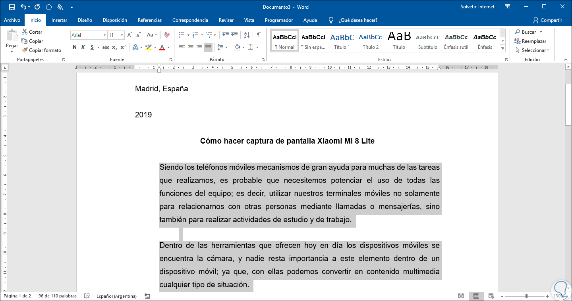The height and width of the screenshot is (301, 572).
Task: Apply superscript formatting
Action: tap(123, 47)
